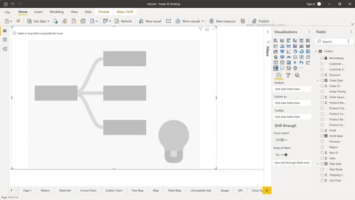Open visual More options ellipsis
This screenshot has height=200, width=355.
(x=214, y=29)
